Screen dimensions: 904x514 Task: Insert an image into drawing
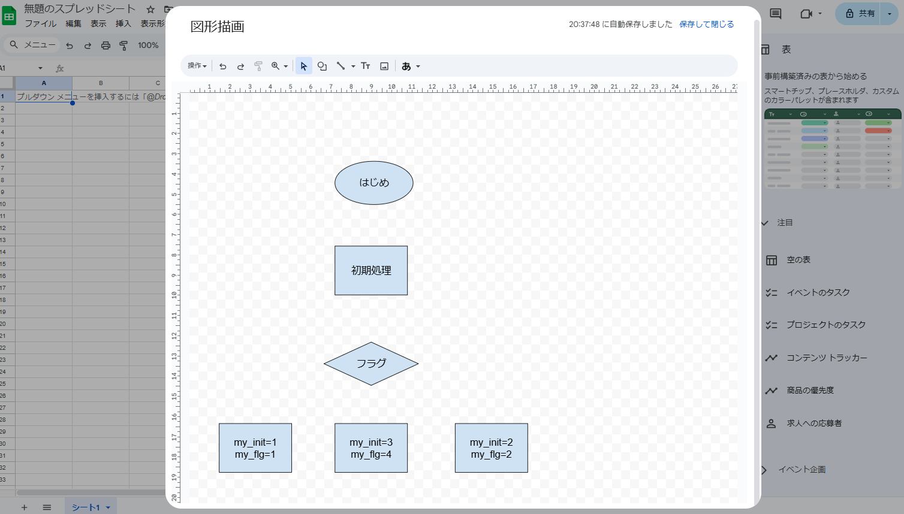click(x=384, y=66)
